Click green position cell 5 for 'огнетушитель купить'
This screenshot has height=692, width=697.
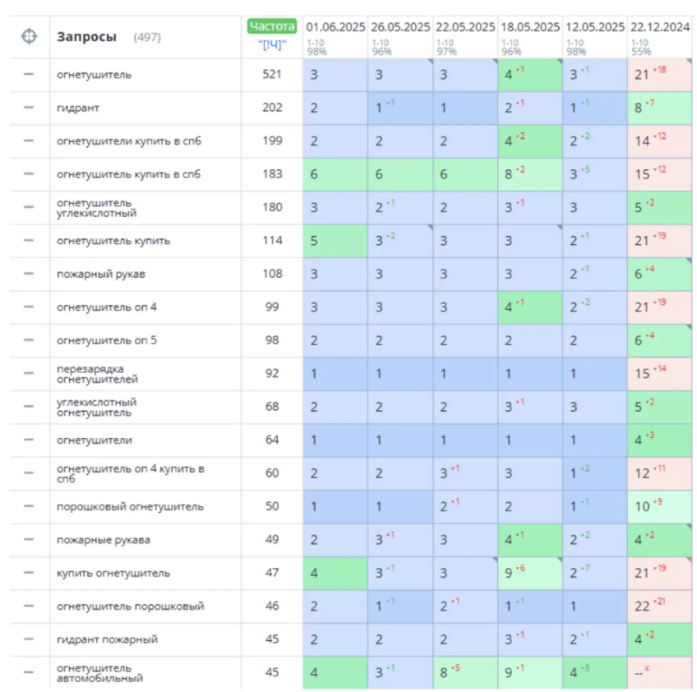point(335,241)
